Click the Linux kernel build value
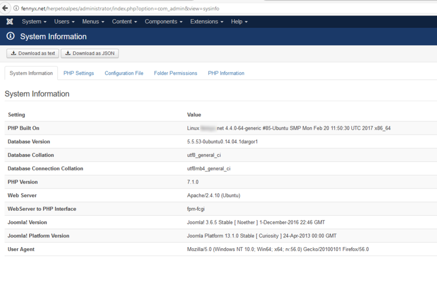This screenshot has height=281, width=437. 289,128
